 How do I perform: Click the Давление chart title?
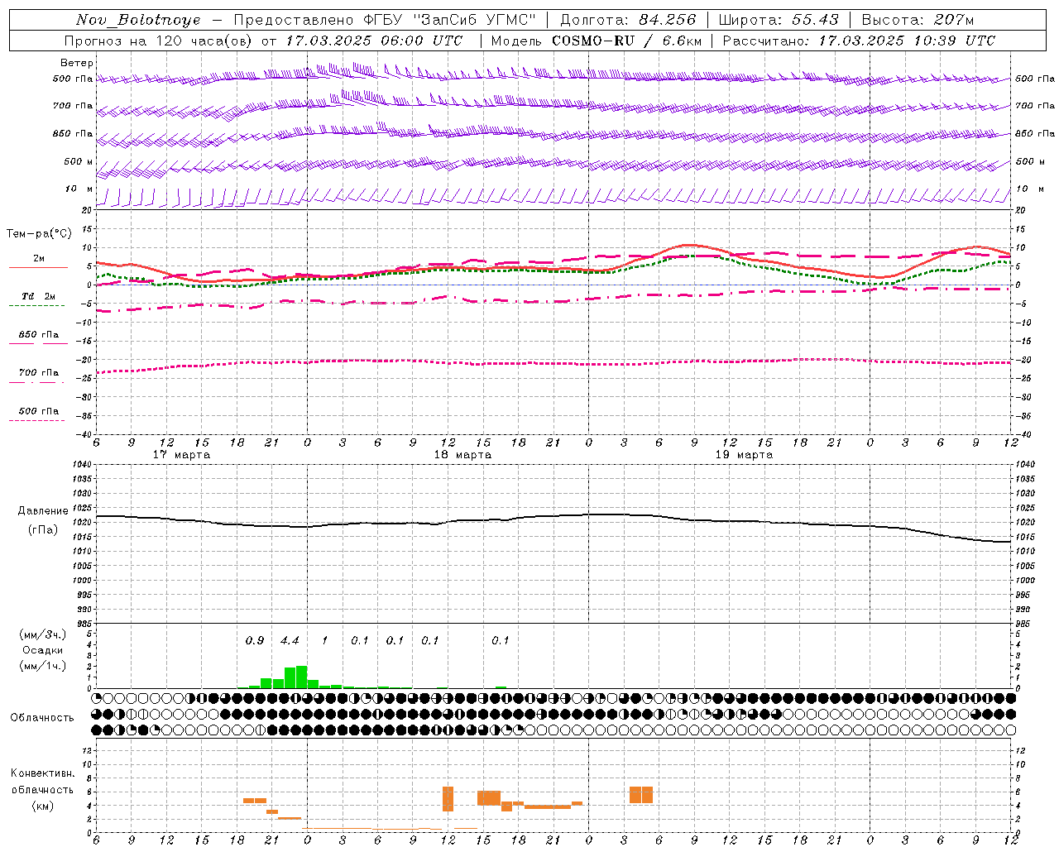tap(43, 511)
